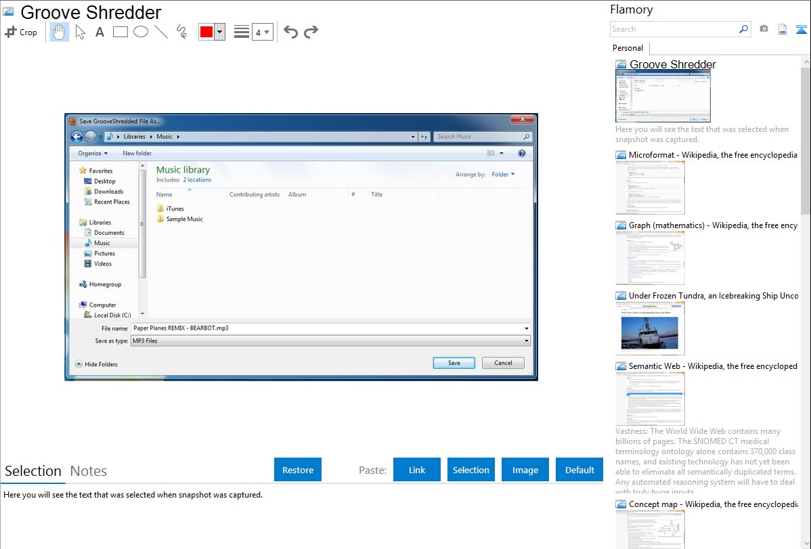Click the Restore button
Viewport: 811px width, 549px height.
click(x=298, y=470)
